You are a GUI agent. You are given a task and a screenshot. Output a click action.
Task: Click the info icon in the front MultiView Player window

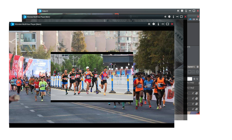click(158, 24)
